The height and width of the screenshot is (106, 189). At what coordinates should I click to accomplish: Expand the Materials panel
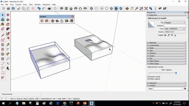(167, 43)
